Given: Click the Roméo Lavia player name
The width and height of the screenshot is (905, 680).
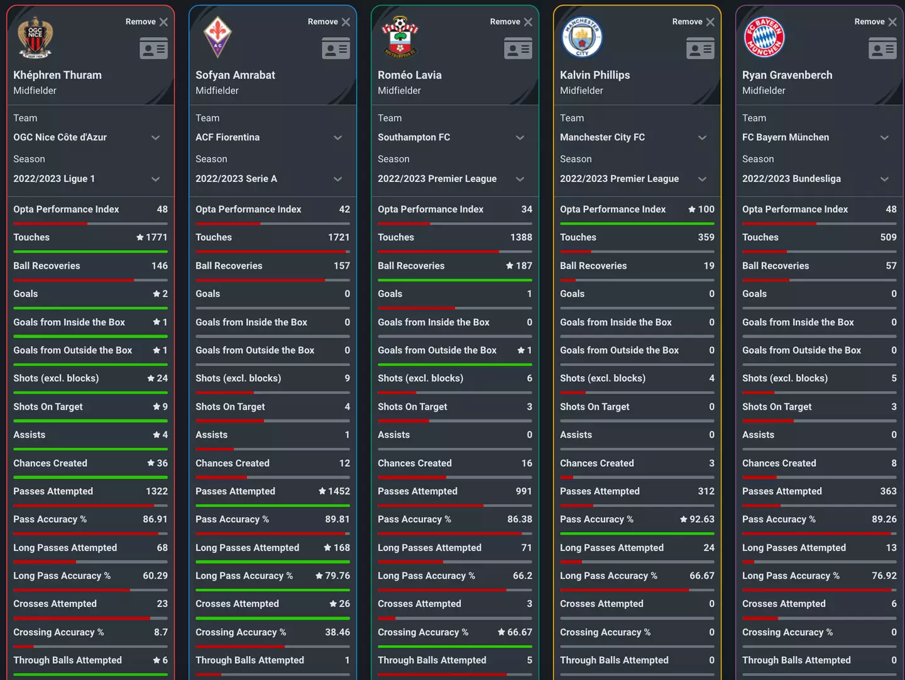Looking at the screenshot, I should (x=410, y=75).
